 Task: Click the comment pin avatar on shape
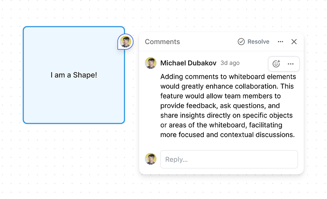point(125,42)
